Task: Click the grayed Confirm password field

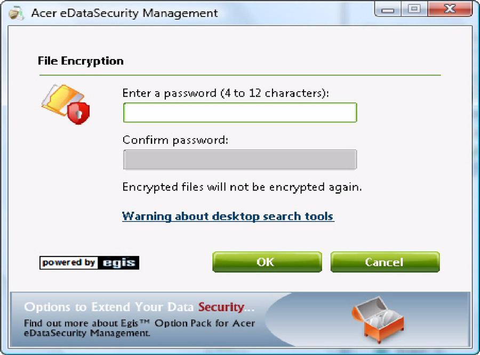Action: coord(240,159)
